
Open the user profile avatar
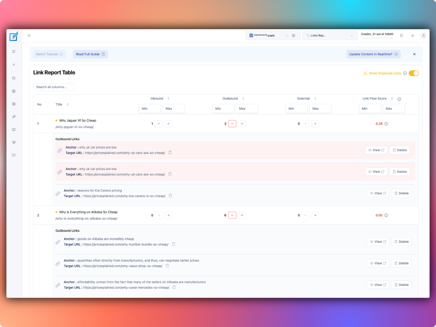(423, 36)
